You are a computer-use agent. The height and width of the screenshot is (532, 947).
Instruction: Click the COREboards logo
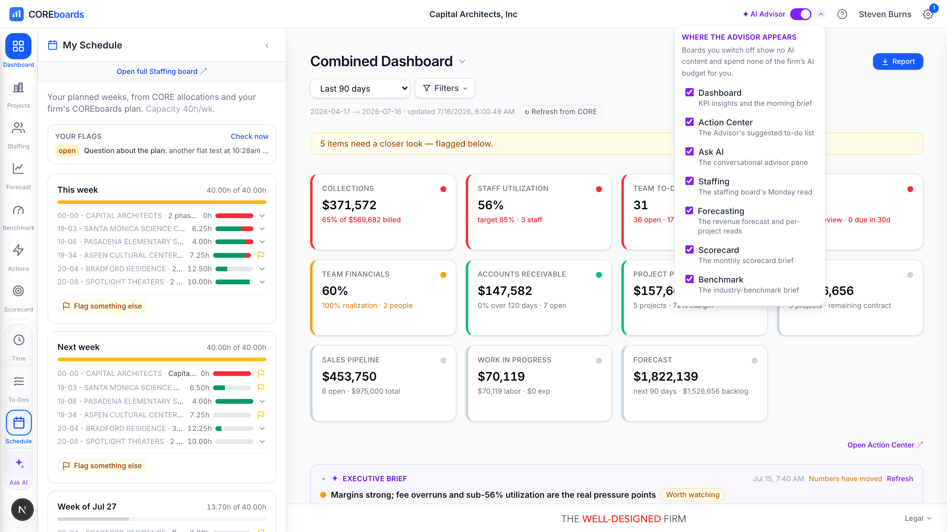[x=47, y=14]
